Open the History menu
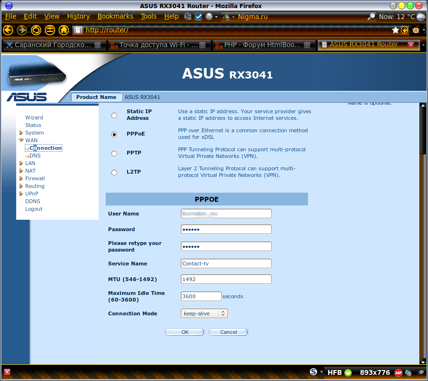This screenshot has width=428, height=381. [x=79, y=17]
